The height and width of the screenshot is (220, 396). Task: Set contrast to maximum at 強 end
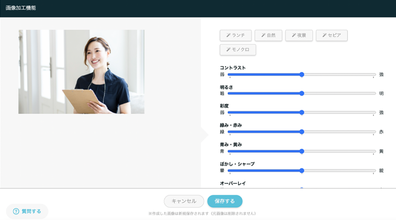point(375,74)
